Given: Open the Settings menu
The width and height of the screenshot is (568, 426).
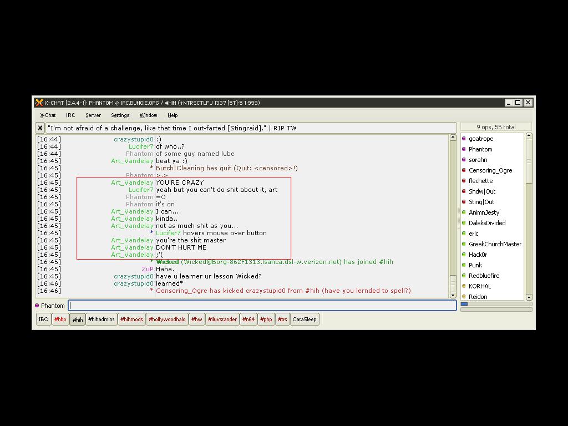Looking at the screenshot, I should (x=120, y=115).
